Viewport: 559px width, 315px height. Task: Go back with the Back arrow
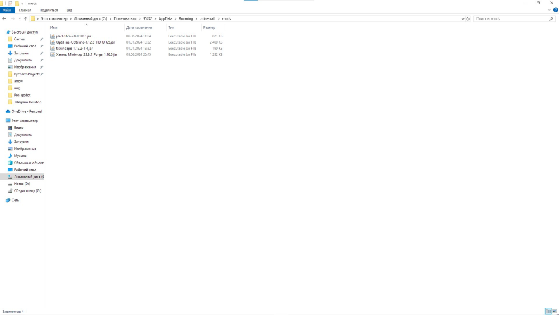(4, 18)
